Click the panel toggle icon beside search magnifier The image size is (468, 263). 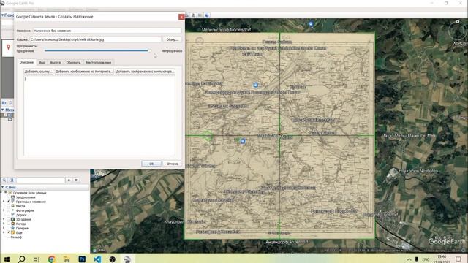tap(12, 180)
